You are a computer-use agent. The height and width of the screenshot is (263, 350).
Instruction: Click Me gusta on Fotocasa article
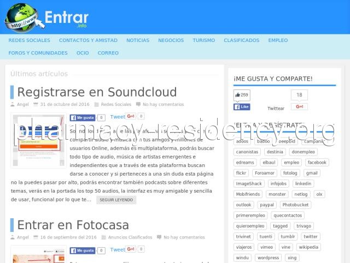click(83, 250)
